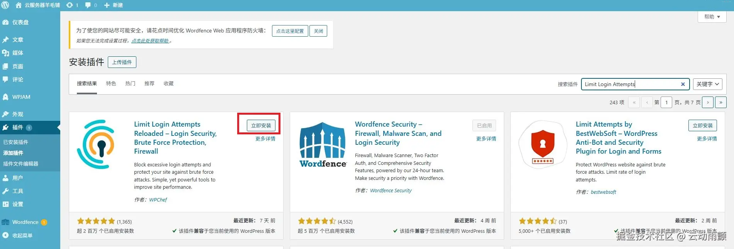
Task: Open Limit Login Attempts Reloaded plugin title
Action: click(176, 138)
